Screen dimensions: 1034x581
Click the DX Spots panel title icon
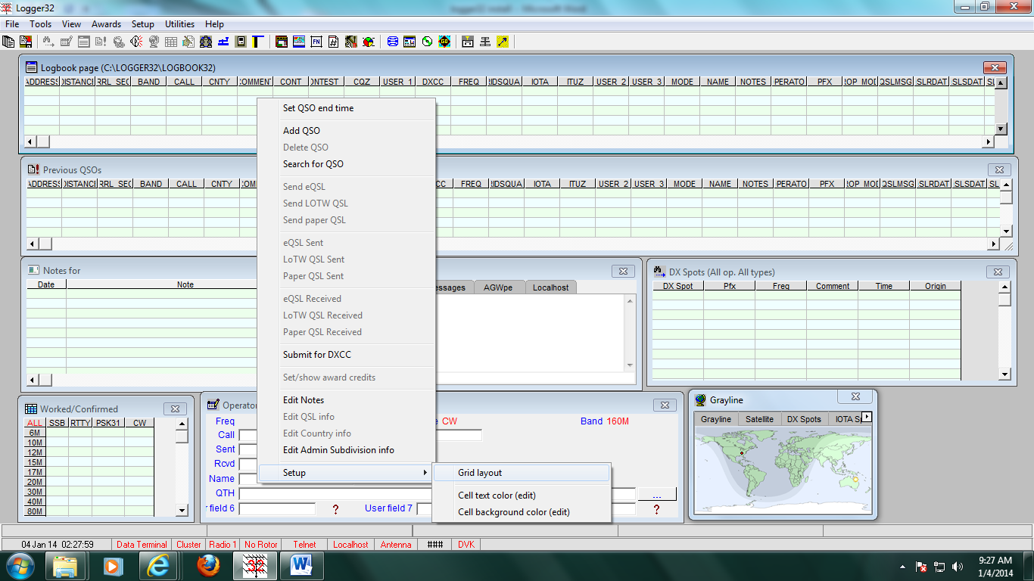659,272
